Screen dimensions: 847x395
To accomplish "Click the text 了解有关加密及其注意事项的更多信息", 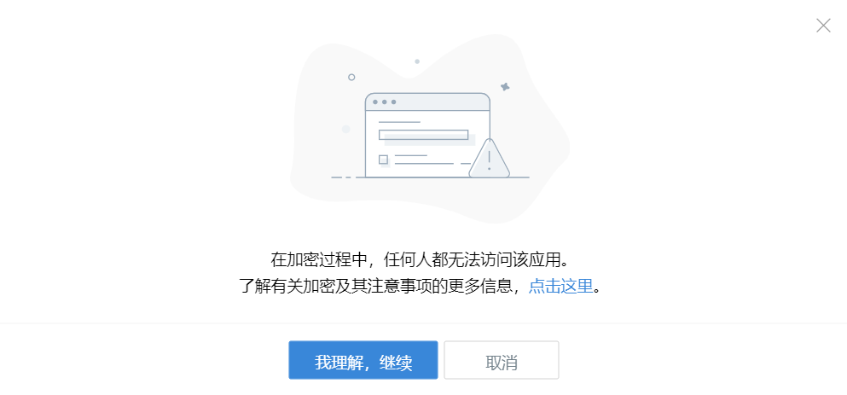I will click(375, 286).
